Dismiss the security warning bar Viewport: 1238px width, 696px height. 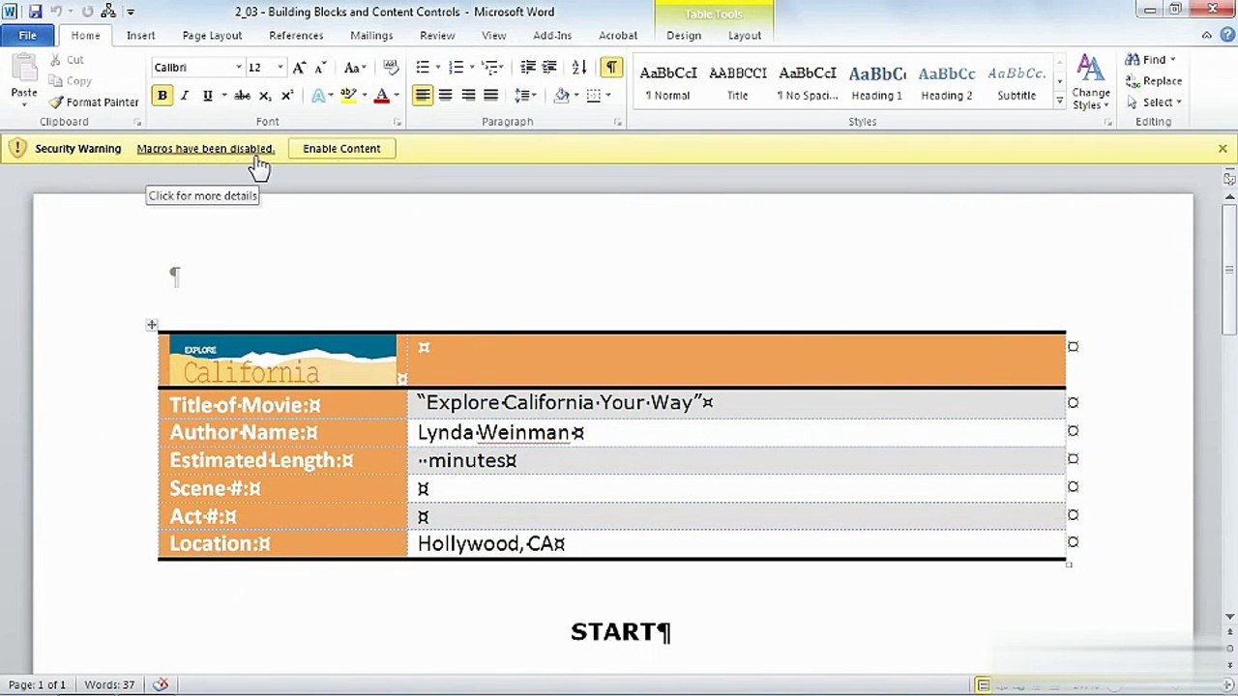[1223, 149]
